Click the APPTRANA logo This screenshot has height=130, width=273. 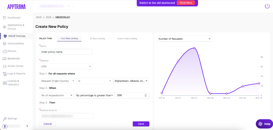click(x=16, y=7)
